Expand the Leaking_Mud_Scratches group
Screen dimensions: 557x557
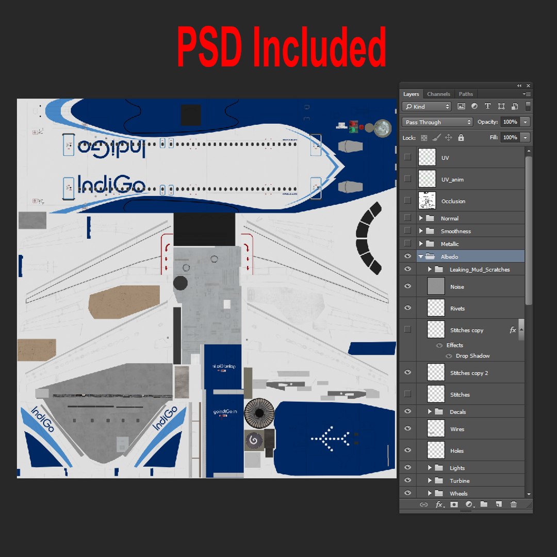pyautogui.click(x=430, y=269)
